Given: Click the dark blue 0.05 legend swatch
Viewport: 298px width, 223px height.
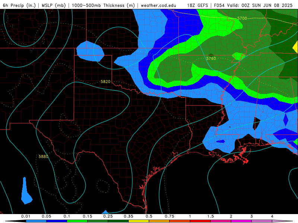Looking at the screenshot, I should (x=57, y=221).
